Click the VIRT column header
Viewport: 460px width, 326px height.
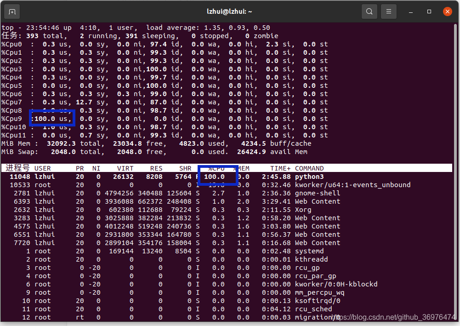tap(125, 168)
